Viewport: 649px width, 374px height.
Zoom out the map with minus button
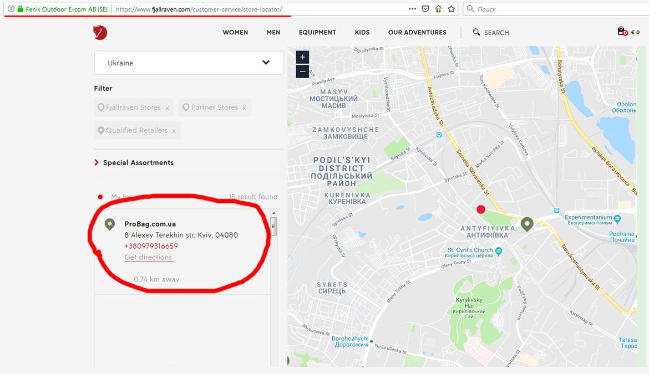[302, 71]
